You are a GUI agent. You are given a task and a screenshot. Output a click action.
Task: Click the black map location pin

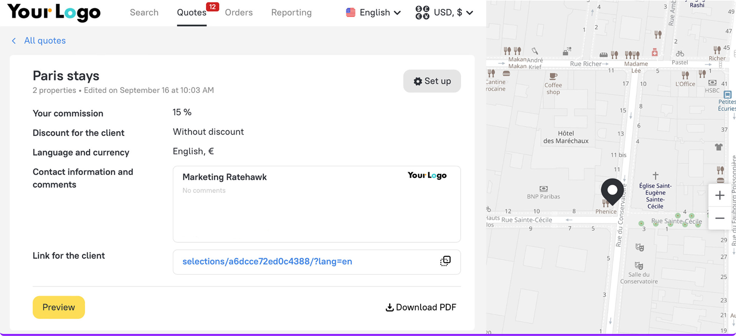click(612, 191)
